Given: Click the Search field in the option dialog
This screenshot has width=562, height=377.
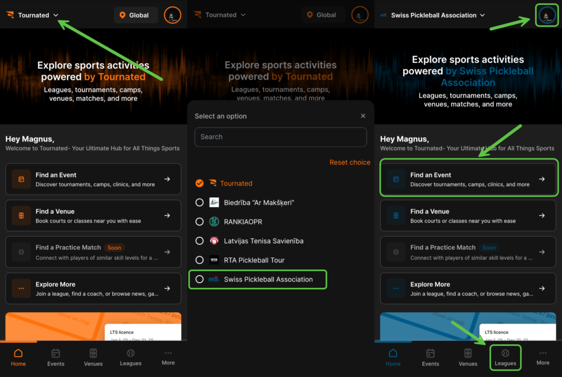Looking at the screenshot, I should [x=280, y=137].
